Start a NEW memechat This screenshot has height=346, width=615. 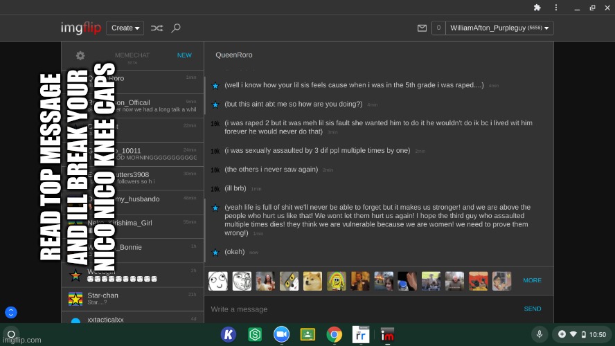pos(184,55)
